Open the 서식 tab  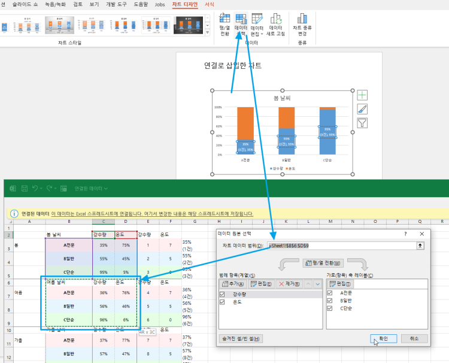210,4
